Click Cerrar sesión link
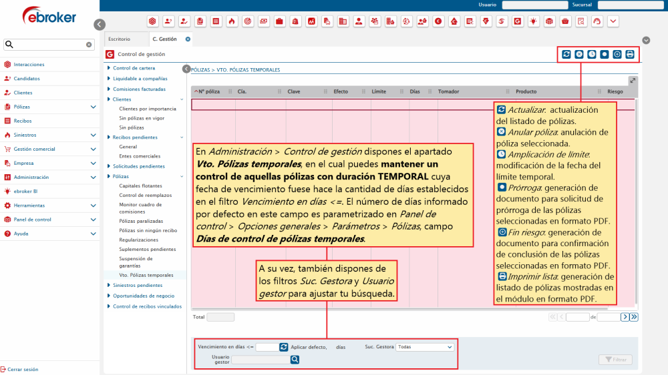Screen dimensions: 668x375 point(19,370)
